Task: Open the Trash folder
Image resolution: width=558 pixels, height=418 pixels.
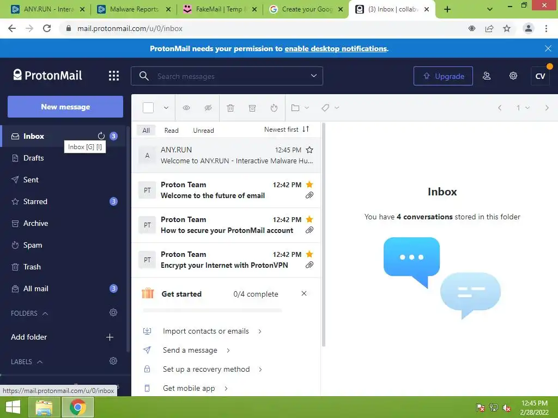Action: [x=63, y=267]
